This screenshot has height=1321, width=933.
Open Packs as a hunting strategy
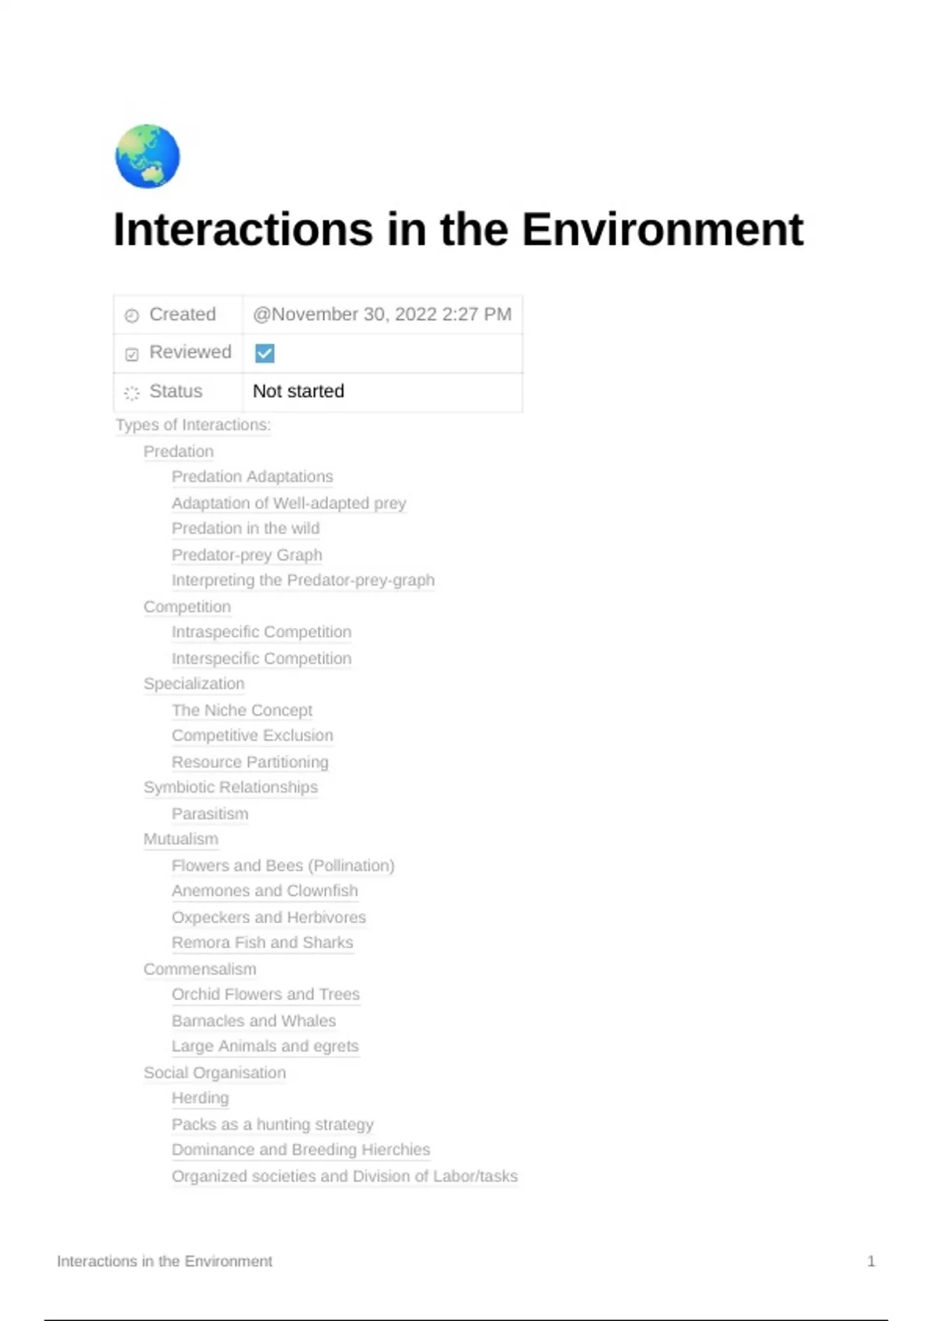point(272,1124)
